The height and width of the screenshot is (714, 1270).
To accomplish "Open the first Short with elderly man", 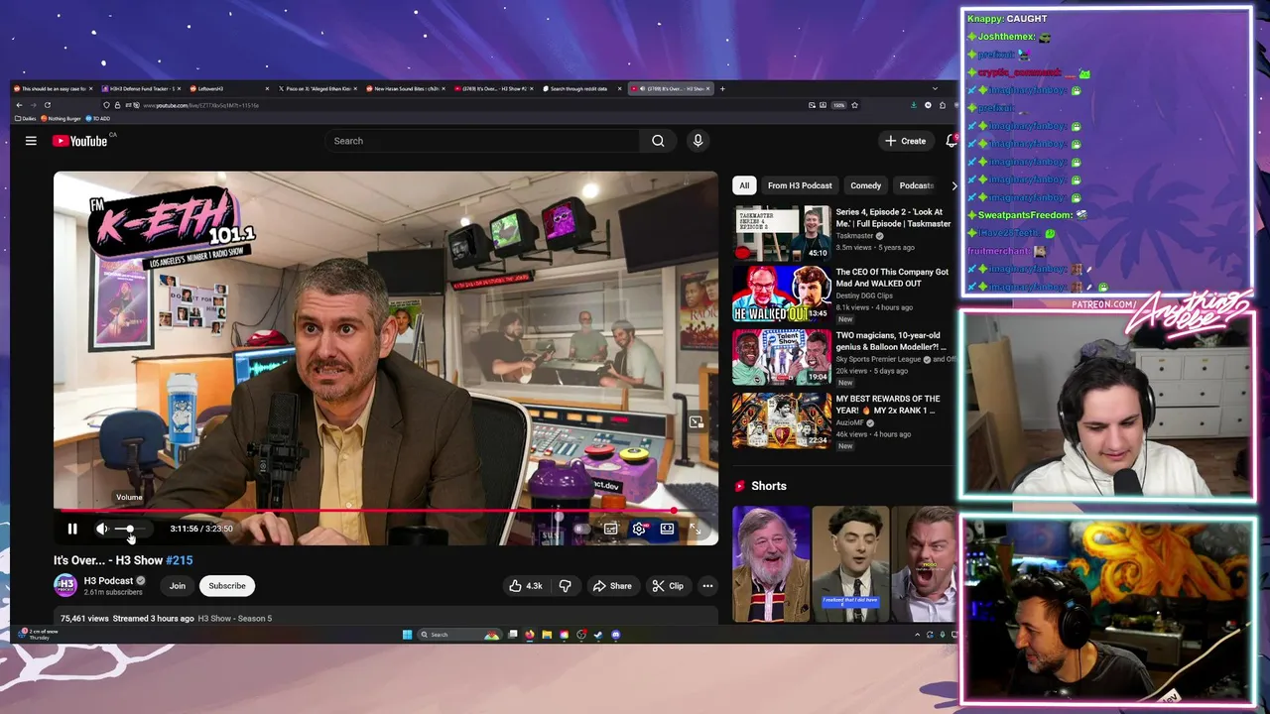I will coord(771,563).
